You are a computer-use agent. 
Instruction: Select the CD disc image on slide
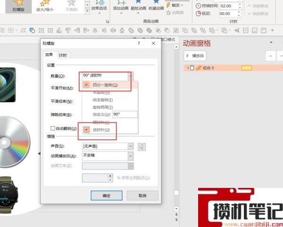pos(15,142)
